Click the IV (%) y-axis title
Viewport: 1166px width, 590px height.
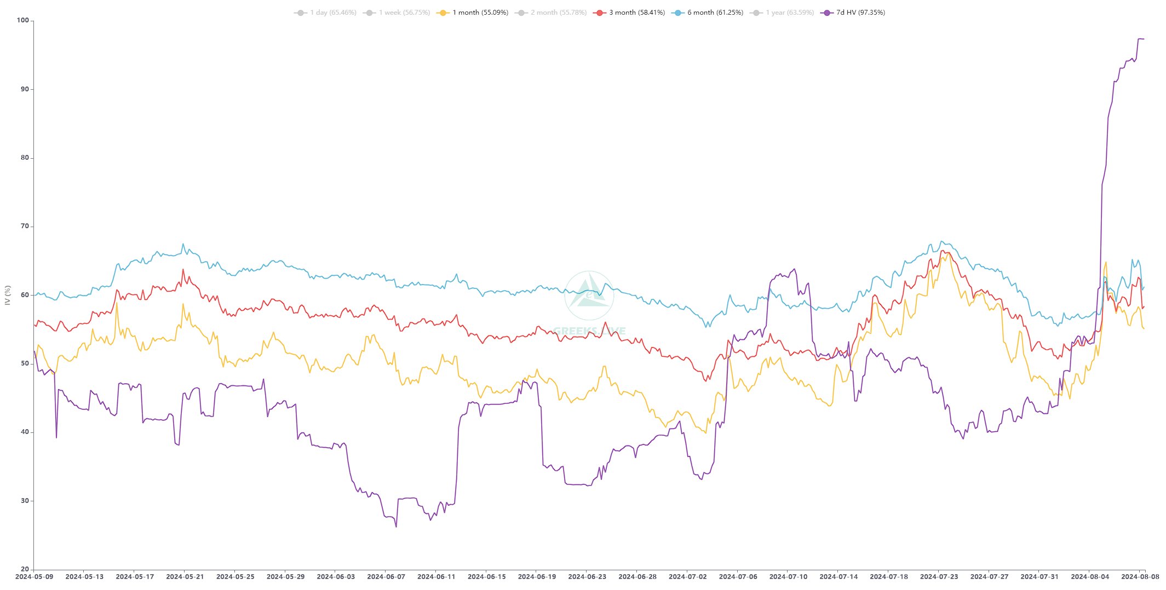(x=8, y=295)
